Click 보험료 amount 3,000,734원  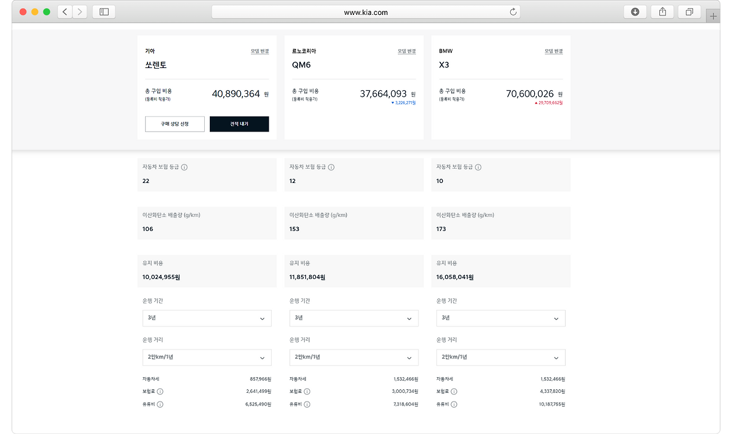405,392
